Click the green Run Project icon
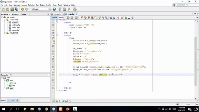The height and width of the screenshot is (112, 199). [69, 9]
